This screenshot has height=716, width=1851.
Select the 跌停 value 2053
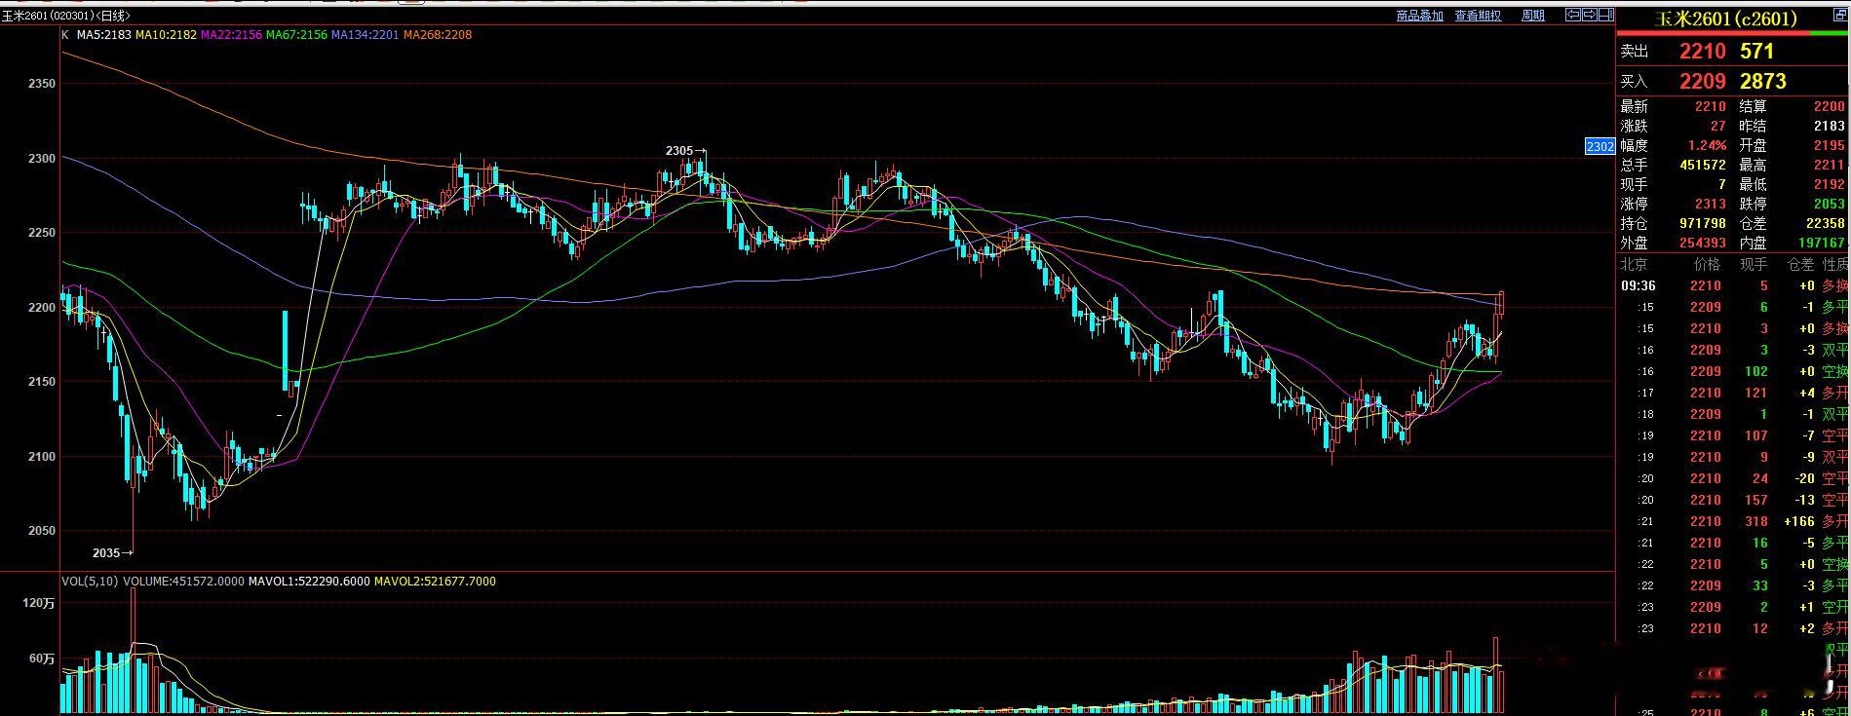point(1830,205)
